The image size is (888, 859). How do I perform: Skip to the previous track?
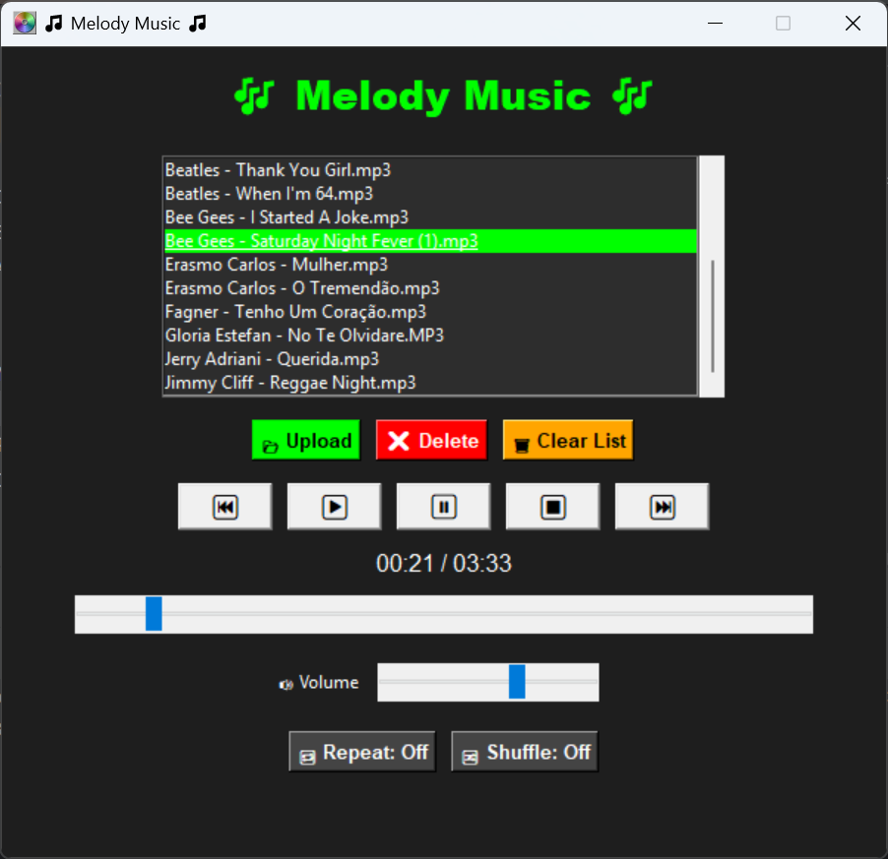(x=224, y=507)
